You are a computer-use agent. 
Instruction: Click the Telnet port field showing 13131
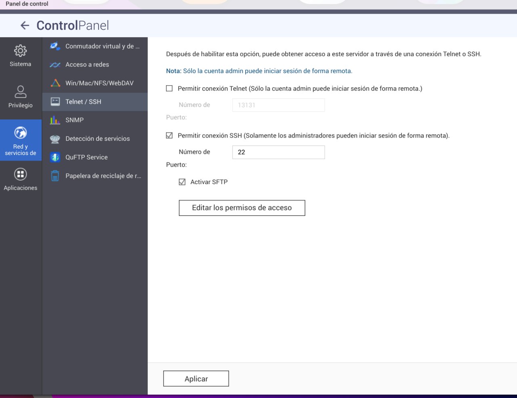coord(278,105)
